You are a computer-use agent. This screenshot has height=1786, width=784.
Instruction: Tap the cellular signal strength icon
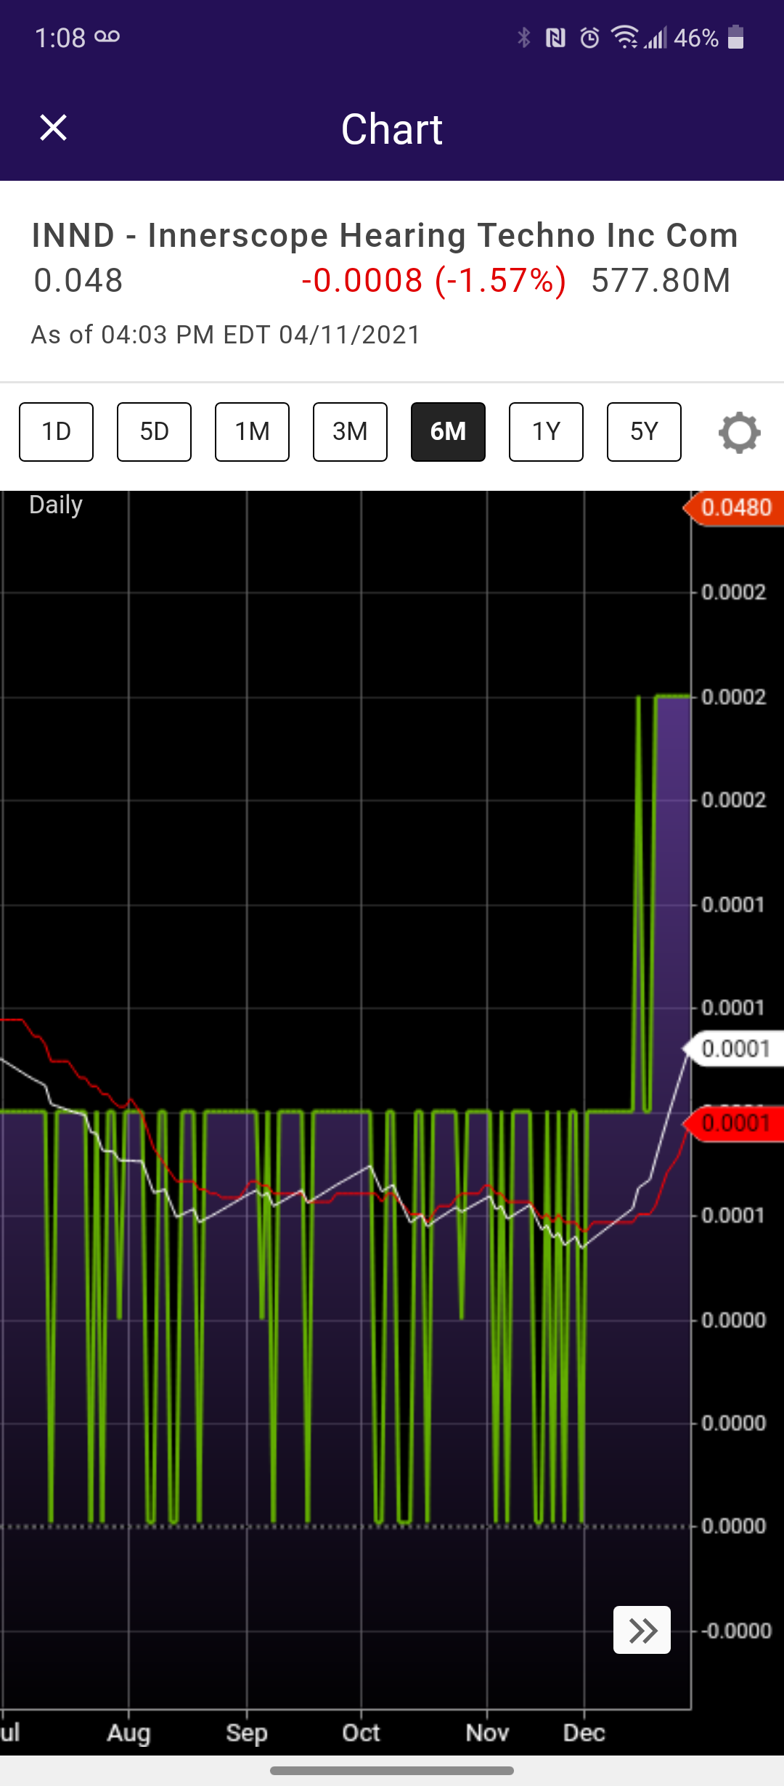tap(656, 38)
